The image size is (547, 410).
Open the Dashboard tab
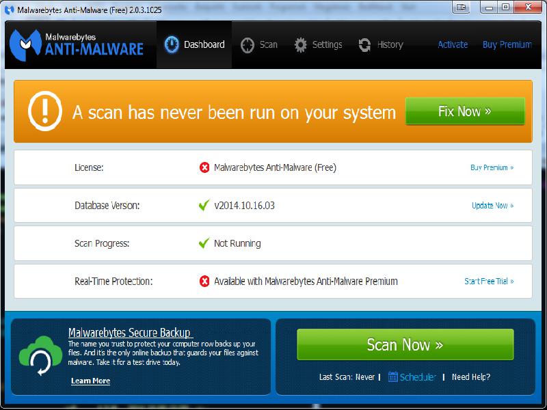(x=194, y=44)
